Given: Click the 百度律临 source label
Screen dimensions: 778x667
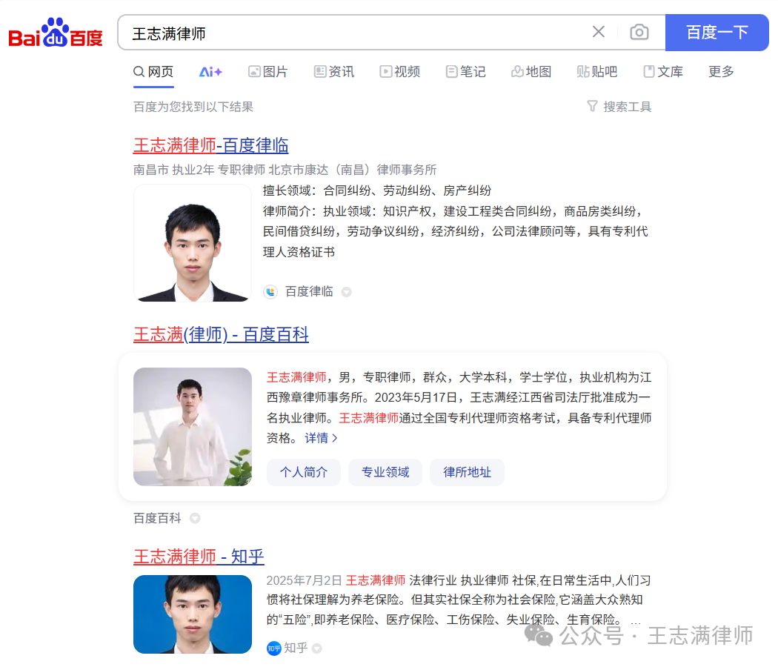Looking at the screenshot, I should coord(309,292).
